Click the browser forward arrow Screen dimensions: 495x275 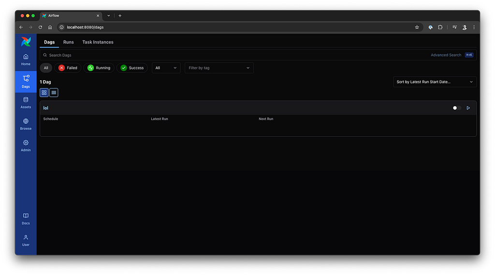[30, 27]
